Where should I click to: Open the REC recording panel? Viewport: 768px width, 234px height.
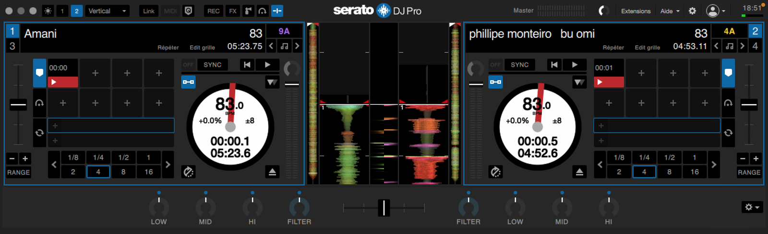tap(214, 11)
